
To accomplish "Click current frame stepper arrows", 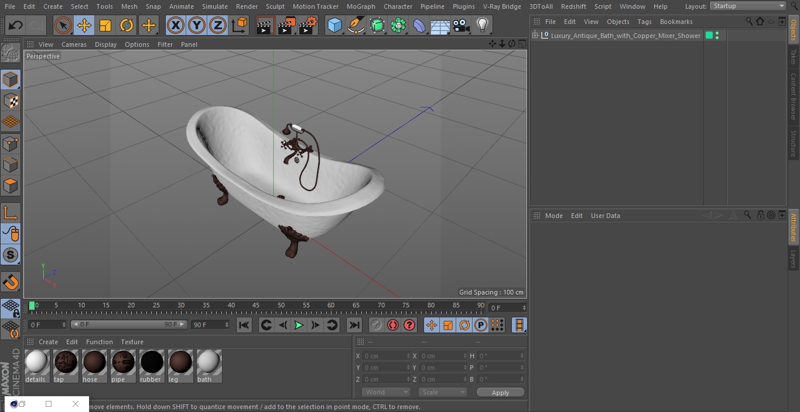I will 524,307.
